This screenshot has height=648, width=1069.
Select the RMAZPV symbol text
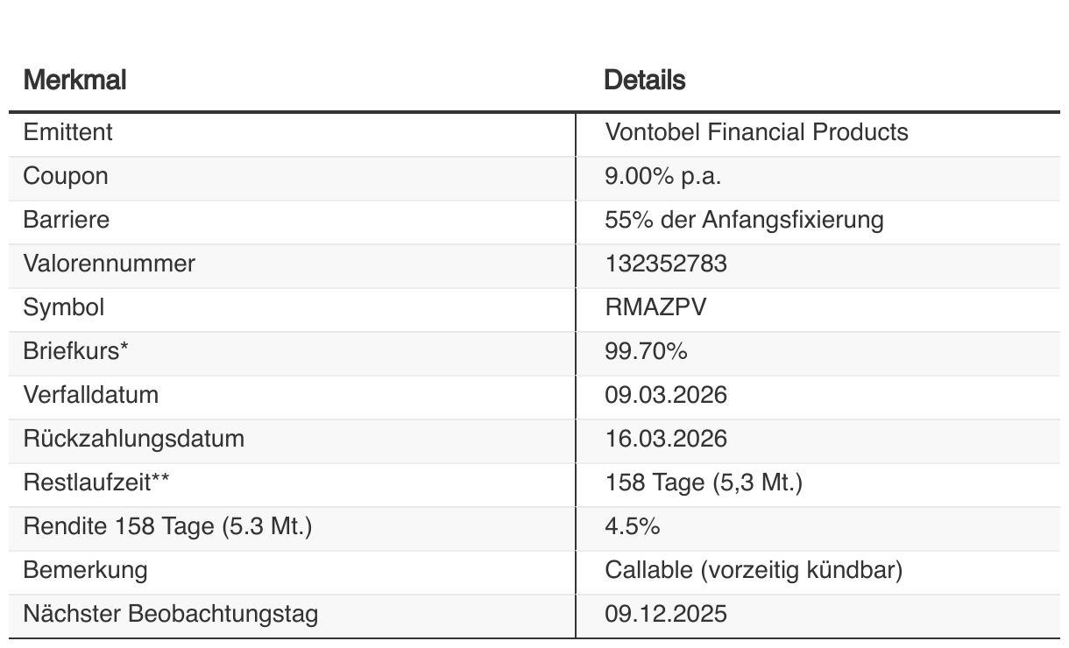point(655,307)
